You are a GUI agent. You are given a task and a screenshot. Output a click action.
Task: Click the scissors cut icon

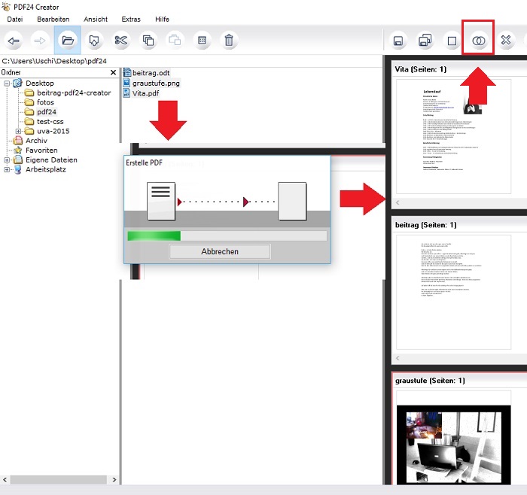[121, 41]
